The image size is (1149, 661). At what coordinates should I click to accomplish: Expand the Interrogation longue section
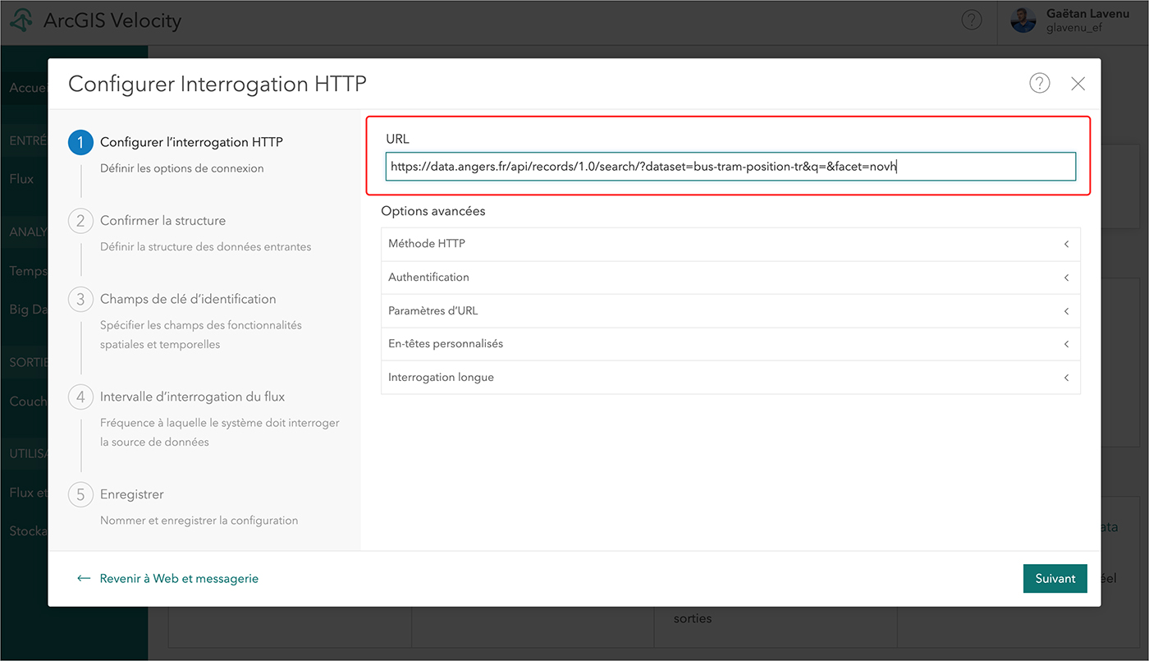click(730, 378)
